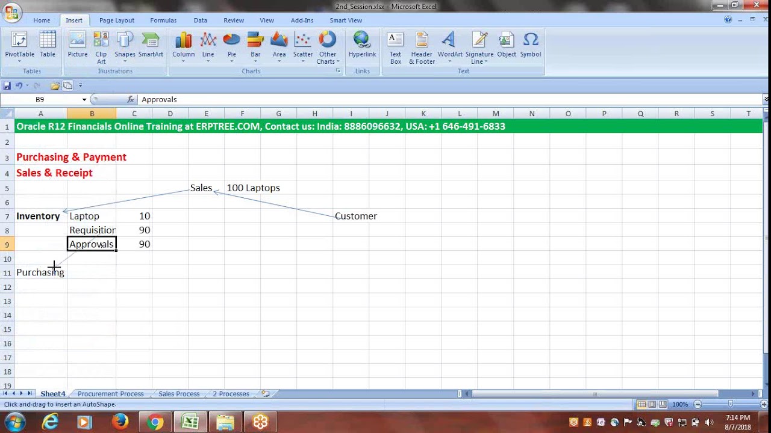Click the 100% zoom level
This screenshot has width=771, height=433.
click(679, 404)
